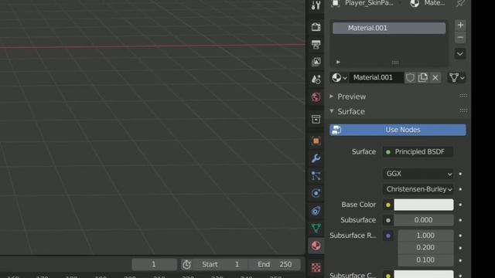Toggle animate dot next to GGX
Viewport: 495px width, 278px height.
click(x=460, y=174)
